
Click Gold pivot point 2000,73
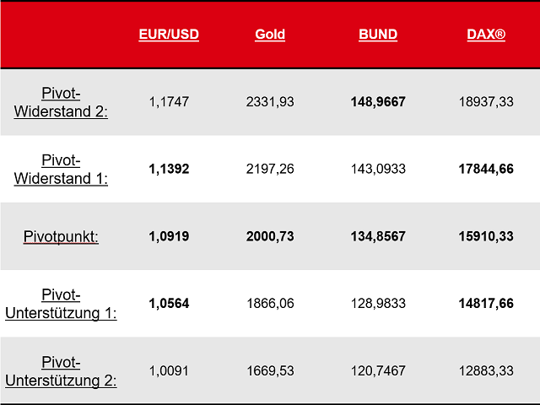tap(270, 236)
